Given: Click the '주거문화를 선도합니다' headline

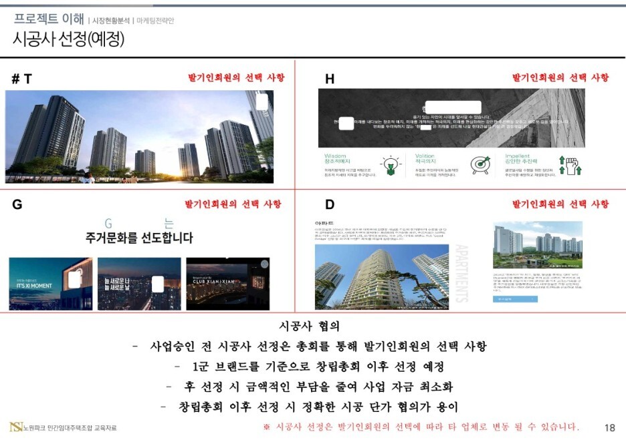Looking at the screenshot, I should pos(139,238).
